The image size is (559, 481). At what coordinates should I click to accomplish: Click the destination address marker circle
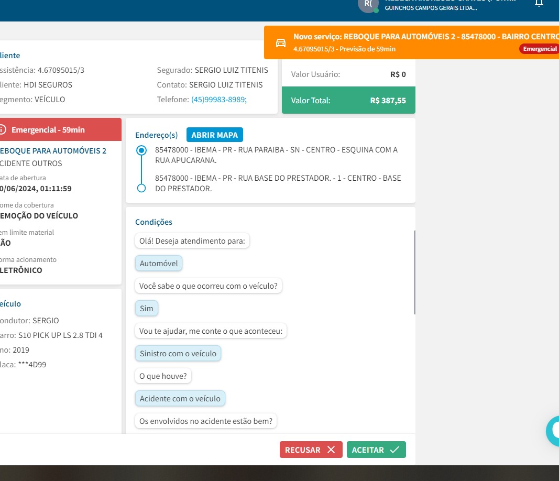(141, 188)
